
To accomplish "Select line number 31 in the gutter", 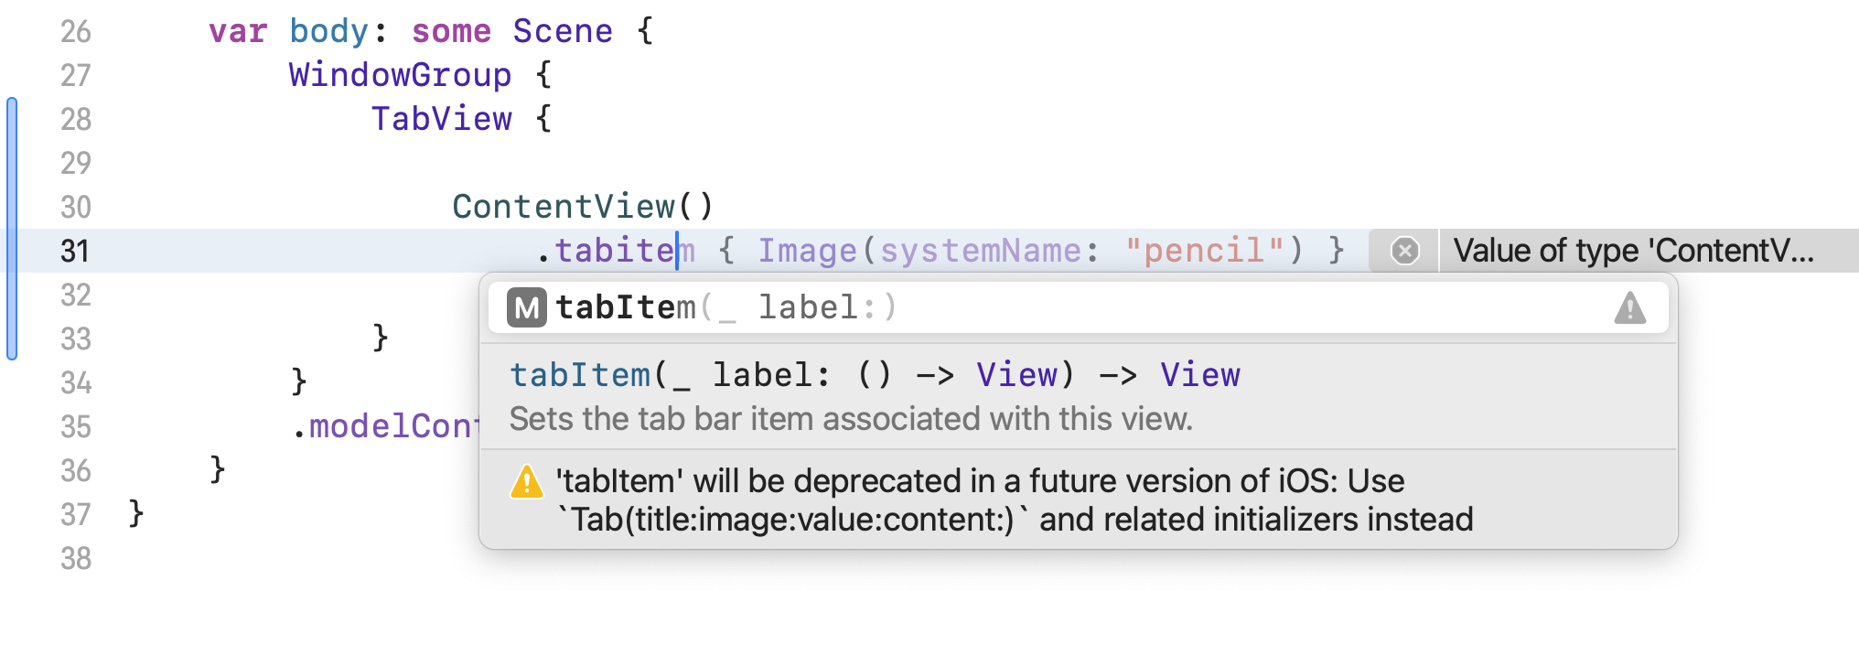I will coord(75,251).
